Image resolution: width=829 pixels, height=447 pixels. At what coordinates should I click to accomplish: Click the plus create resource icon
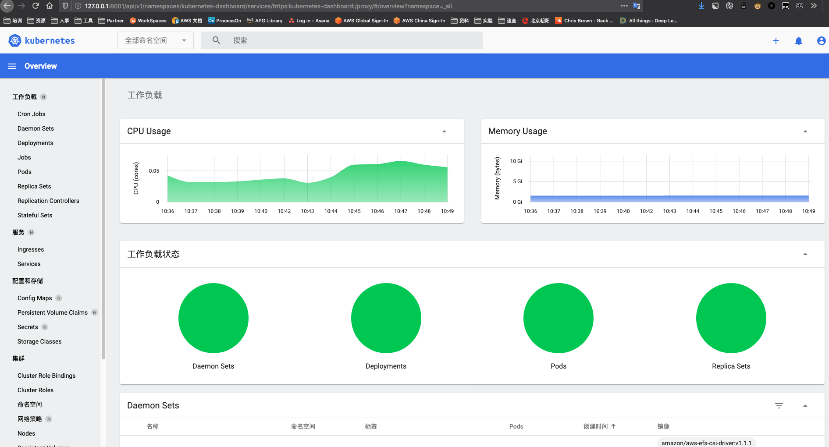(776, 41)
